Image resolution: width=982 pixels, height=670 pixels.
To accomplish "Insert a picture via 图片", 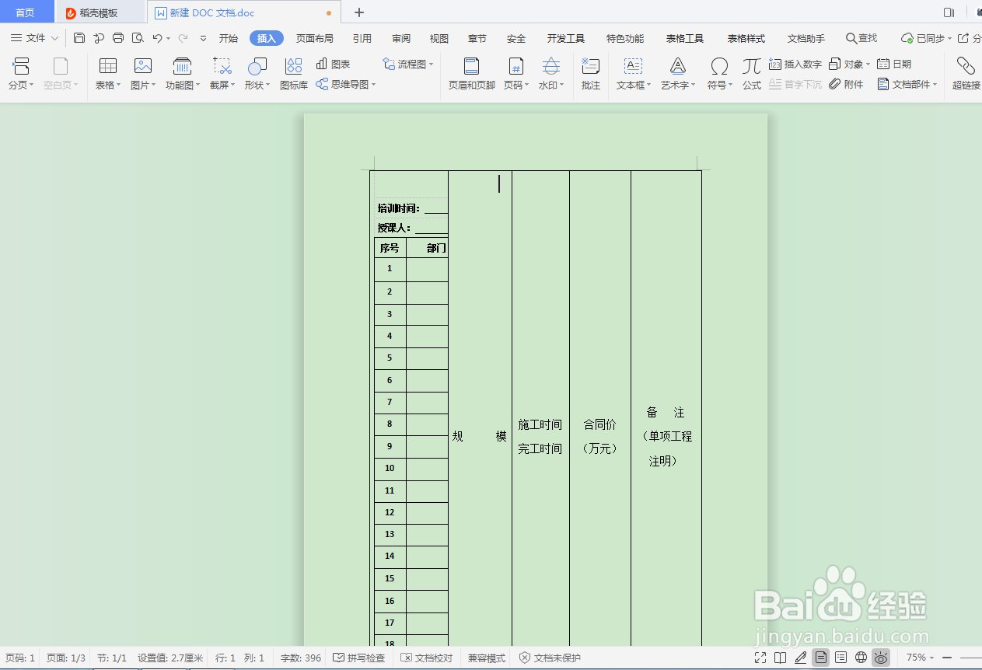I will tap(143, 74).
